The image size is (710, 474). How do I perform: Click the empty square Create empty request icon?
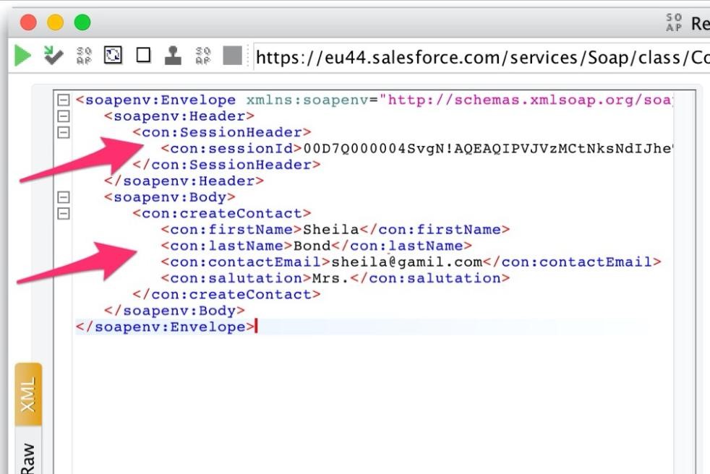(143, 56)
